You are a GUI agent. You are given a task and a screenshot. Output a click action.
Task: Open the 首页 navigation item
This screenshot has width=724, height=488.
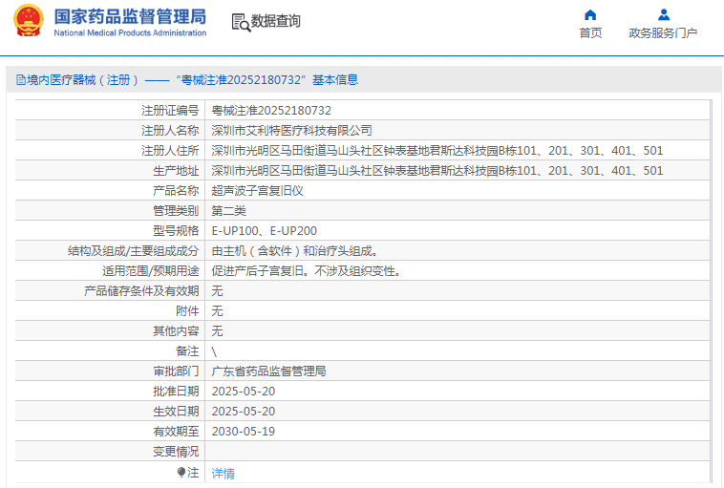point(590,33)
